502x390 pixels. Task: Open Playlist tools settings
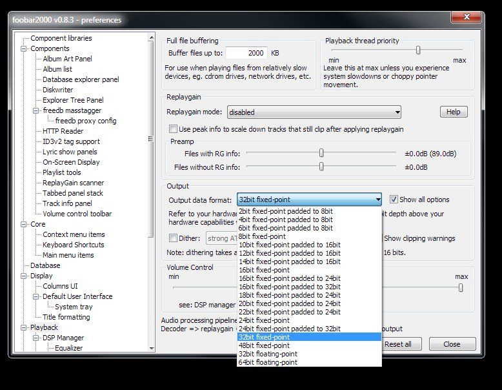click(62, 172)
